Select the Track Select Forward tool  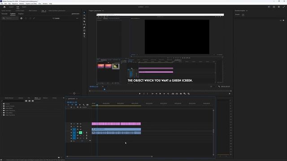click(x=84, y=16)
